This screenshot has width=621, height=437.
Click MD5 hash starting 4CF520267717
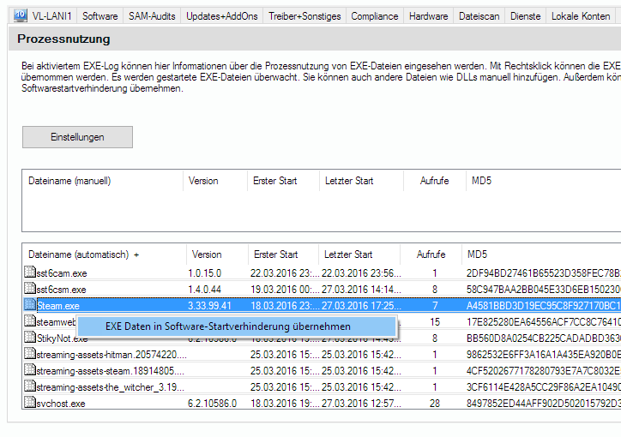[x=544, y=371]
